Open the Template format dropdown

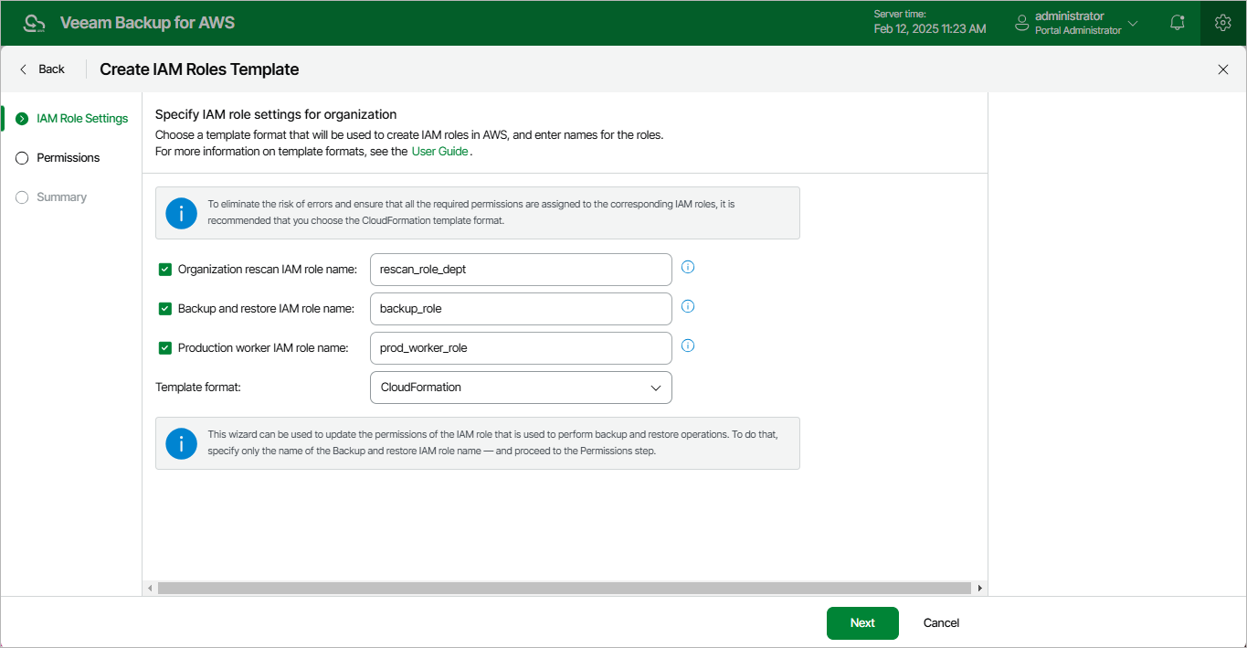tap(655, 388)
